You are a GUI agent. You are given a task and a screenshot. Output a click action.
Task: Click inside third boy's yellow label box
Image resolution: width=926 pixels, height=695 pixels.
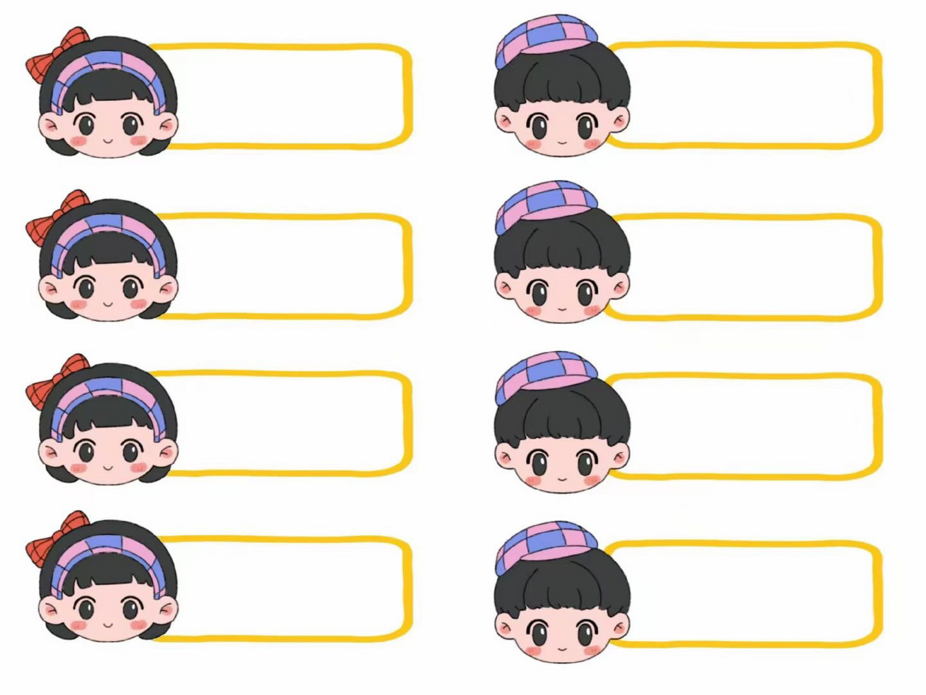pyautogui.click(x=743, y=426)
